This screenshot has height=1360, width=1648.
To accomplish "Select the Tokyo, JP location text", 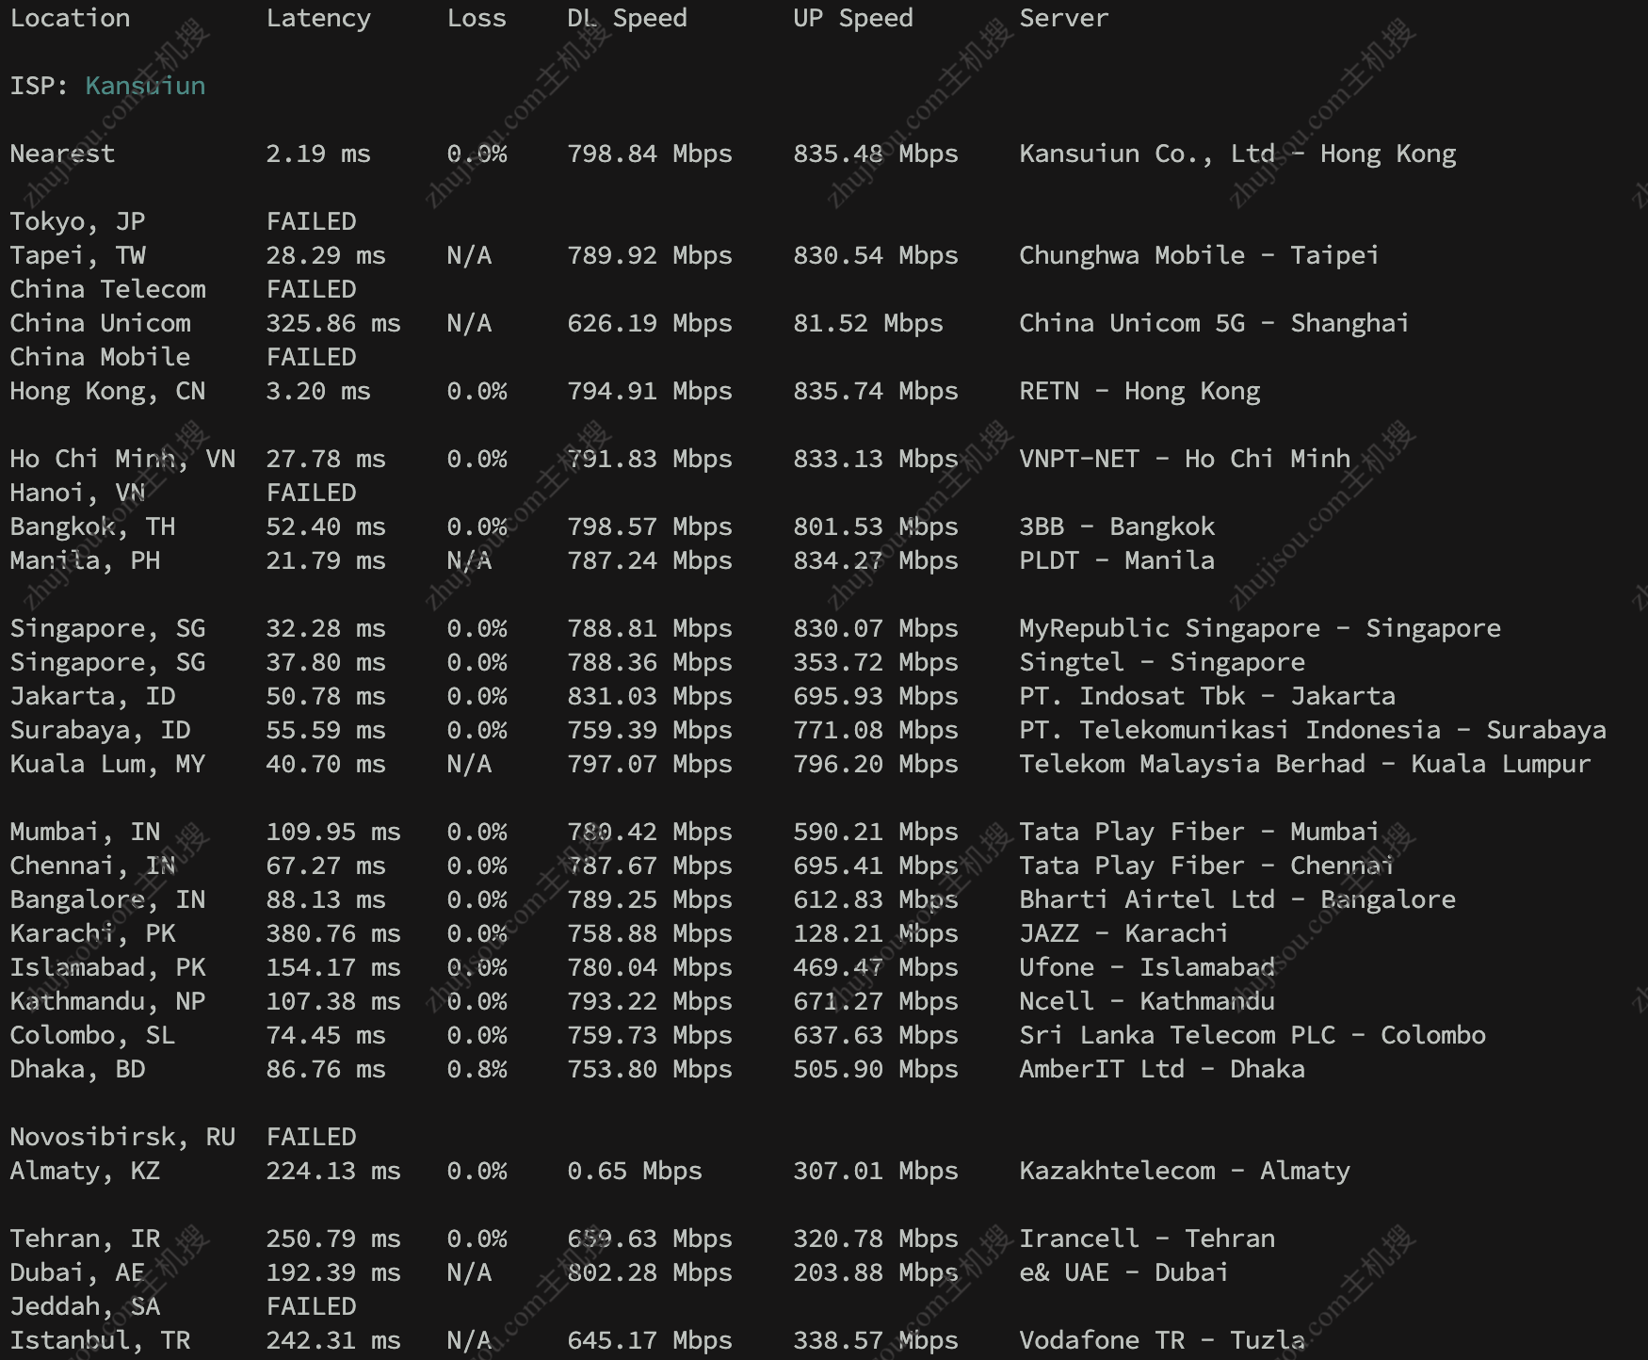I will [77, 221].
